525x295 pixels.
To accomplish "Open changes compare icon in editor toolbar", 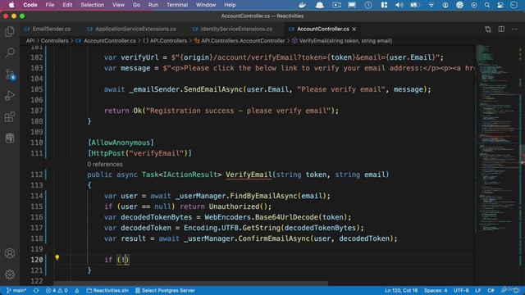I will [488, 29].
